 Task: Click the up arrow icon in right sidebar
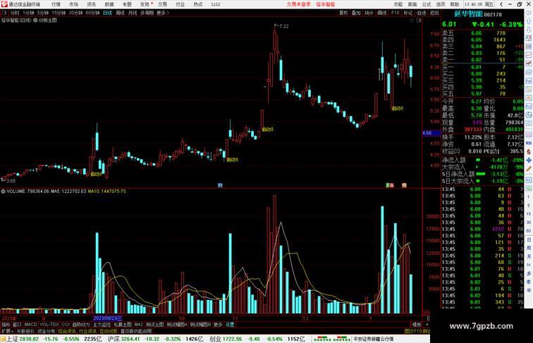click(x=529, y=21)
